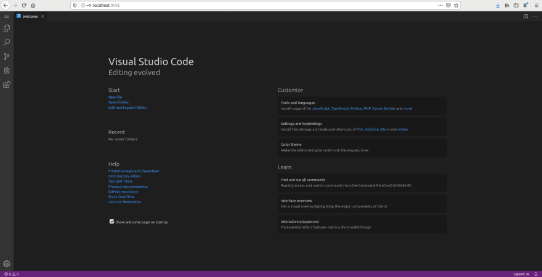542x277 pixels.
Task: Open browser downloads panel
Action: coord(498,6)
